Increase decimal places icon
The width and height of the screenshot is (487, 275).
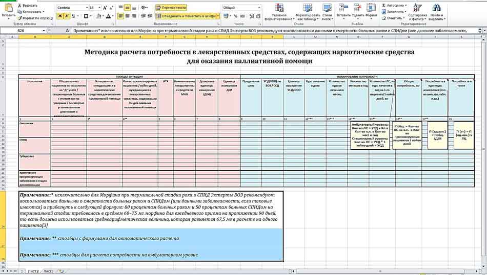[252, 16]
